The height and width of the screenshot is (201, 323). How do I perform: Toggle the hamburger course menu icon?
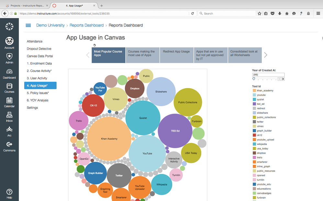[x=28, y=25]
